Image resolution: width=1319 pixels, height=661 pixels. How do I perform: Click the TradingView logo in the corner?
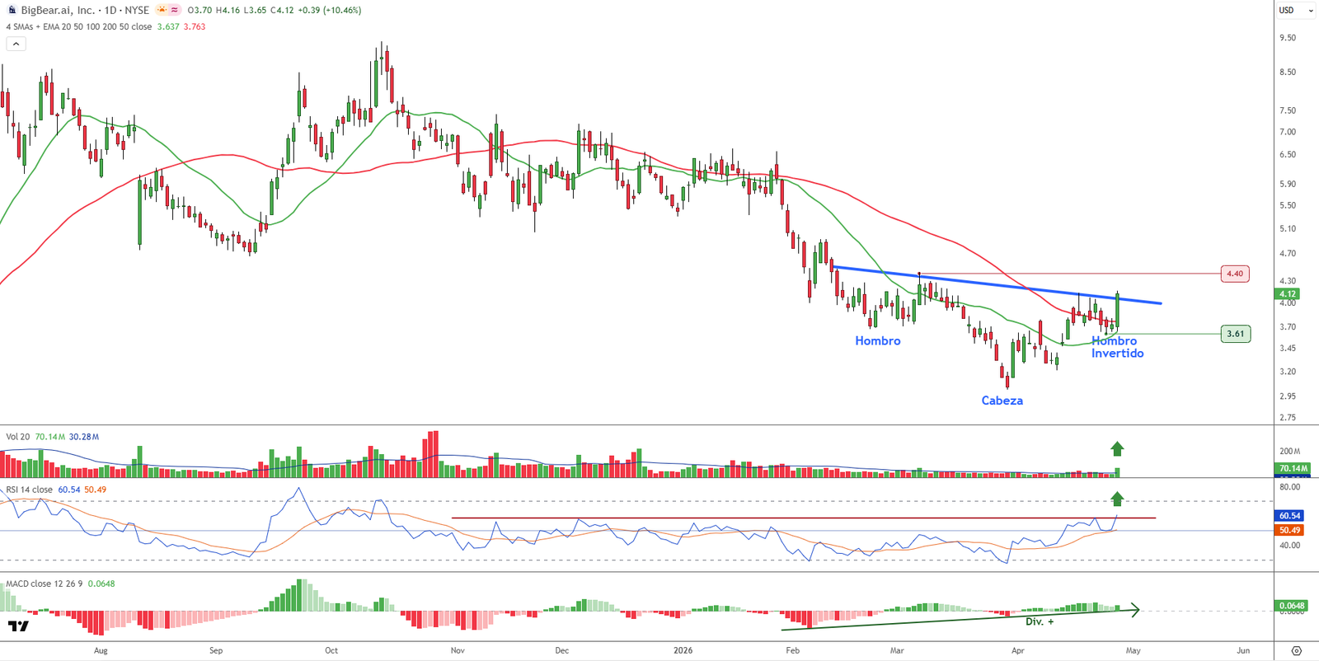click(x=18, y=626)
